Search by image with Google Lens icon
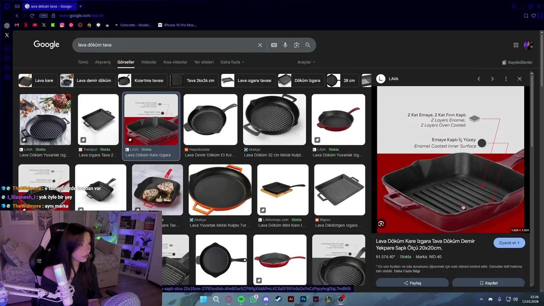The height and width of the screenshot is (306, 544). pyautogui.click(x=297, y=45)
